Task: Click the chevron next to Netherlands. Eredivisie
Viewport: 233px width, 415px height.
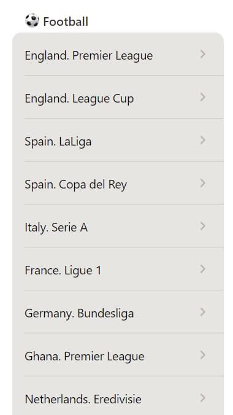Action: tap(202, 398)
